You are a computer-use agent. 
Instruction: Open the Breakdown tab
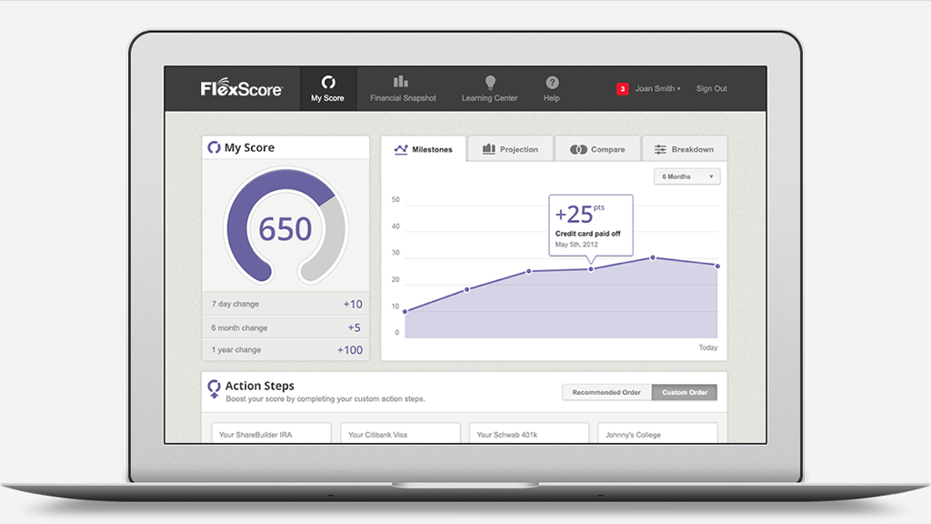click(684, 149)
